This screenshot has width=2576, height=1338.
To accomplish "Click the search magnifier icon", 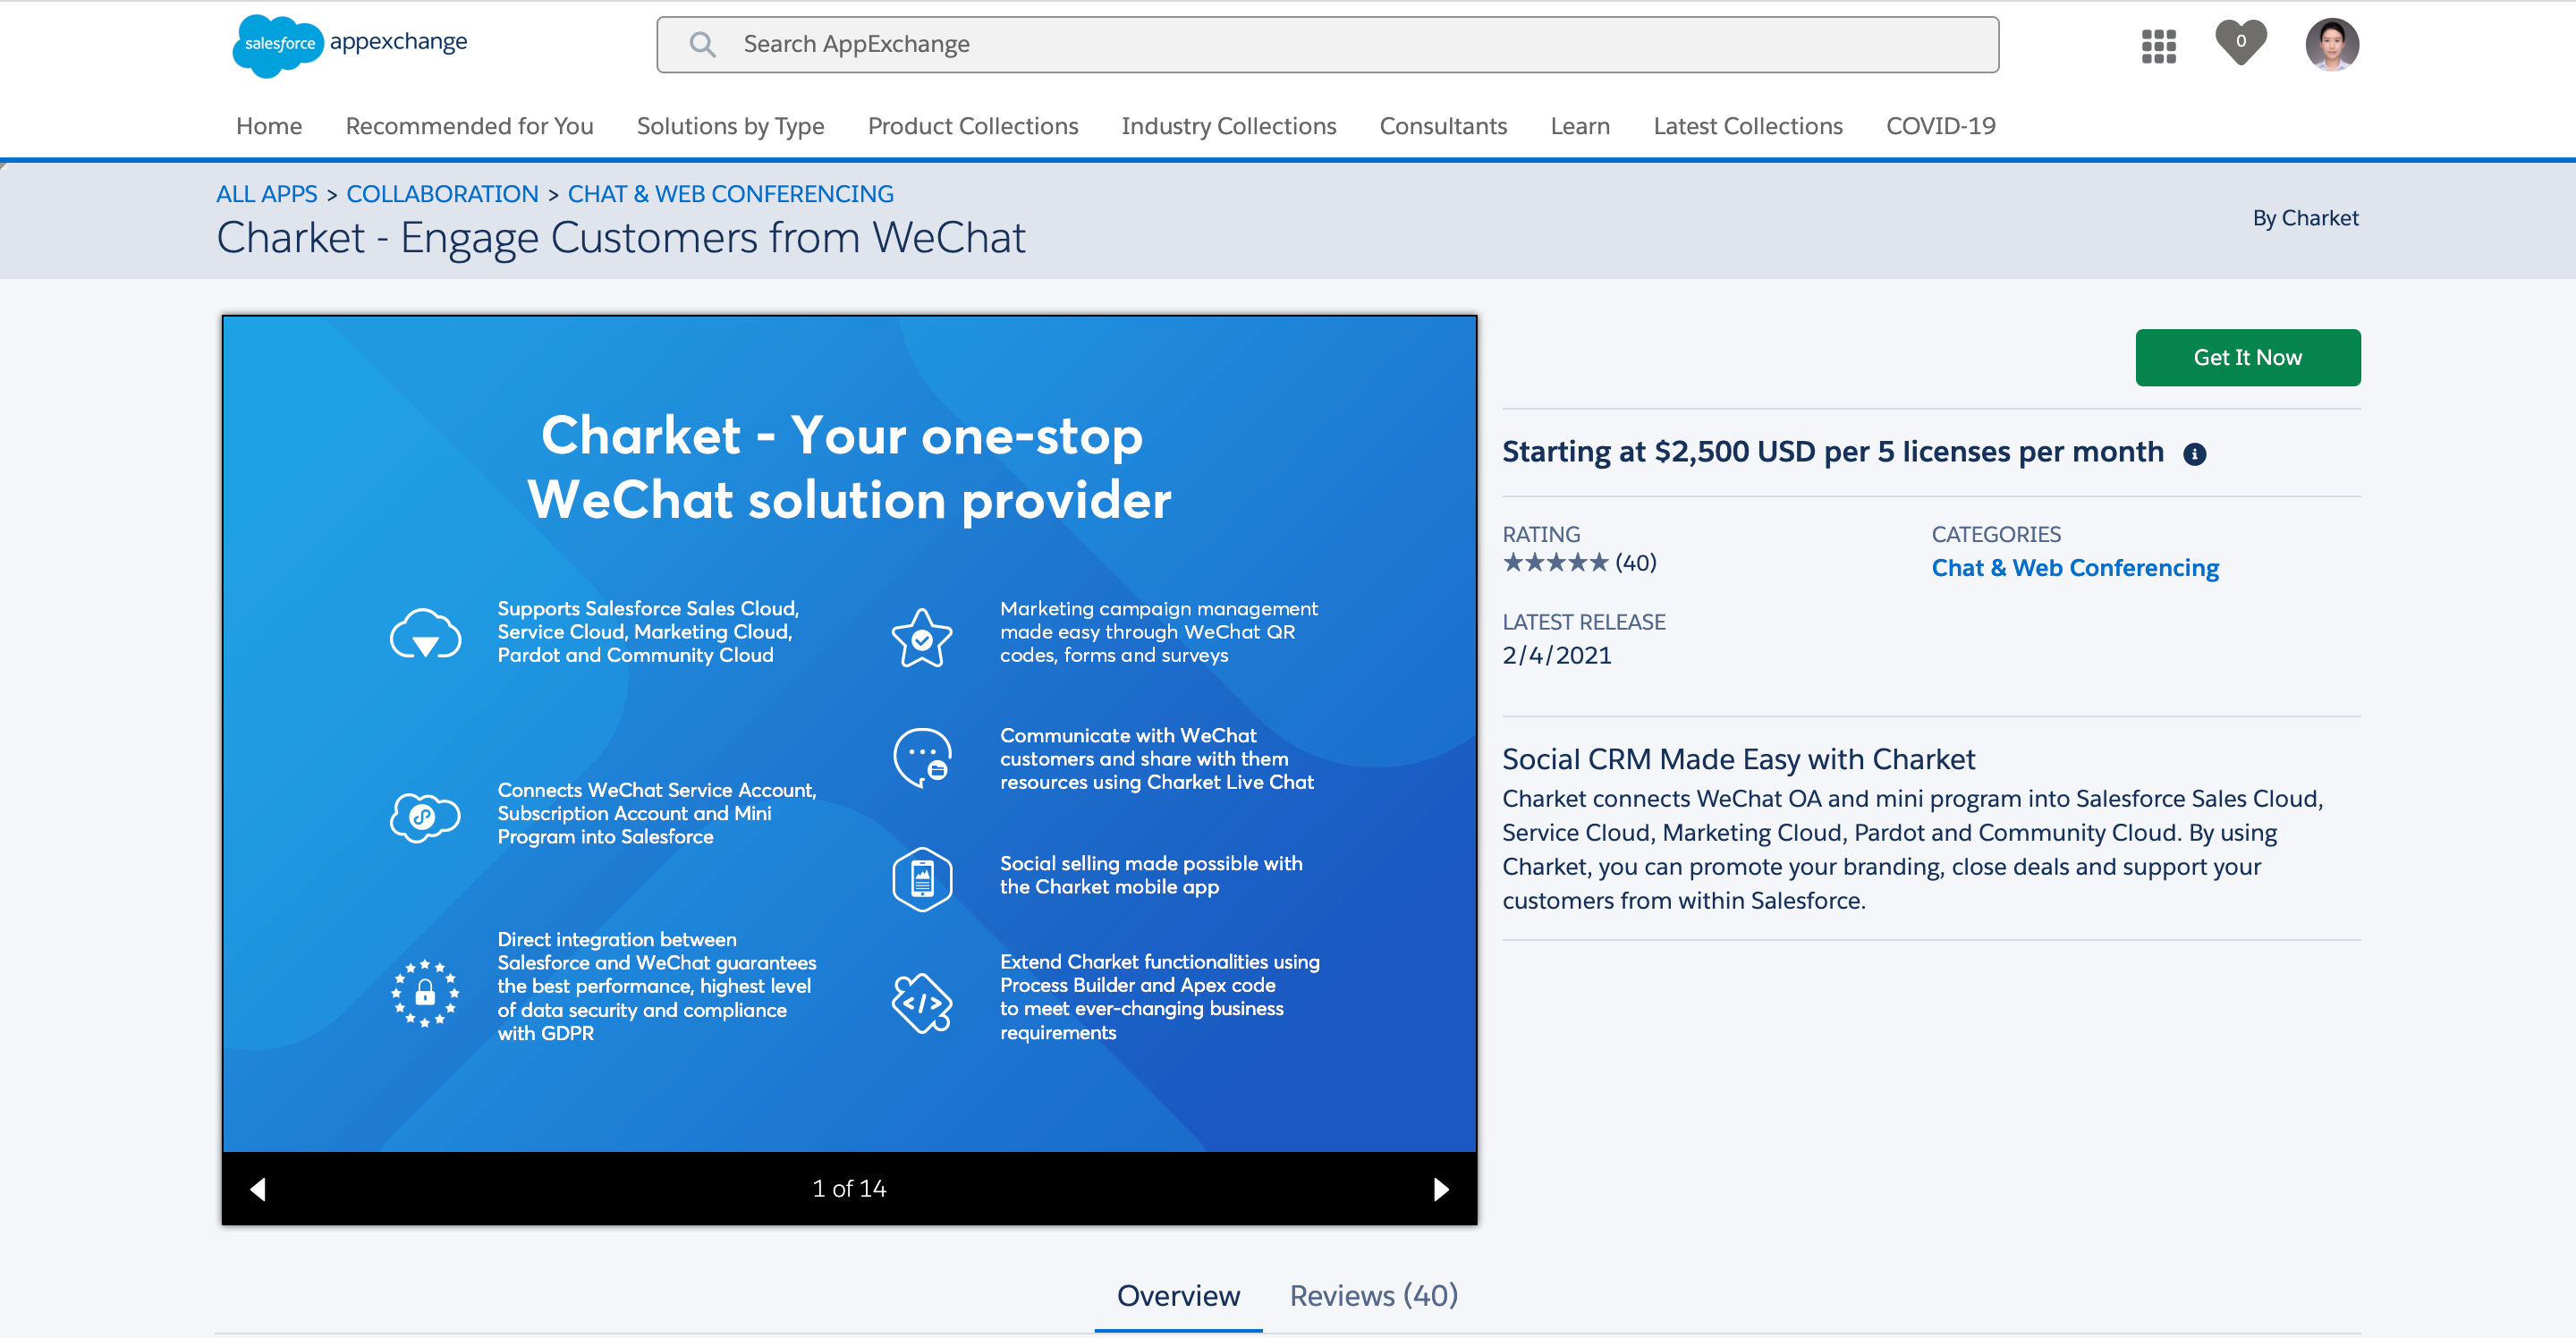I will coord(702,44).
